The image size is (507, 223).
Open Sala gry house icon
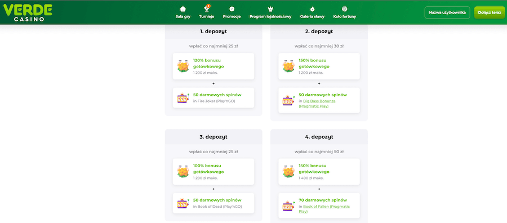pos(183,8)
